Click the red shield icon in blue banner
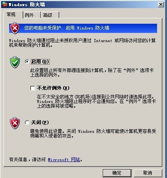The height and width of the screenshot is (178, 167). point(15,28)
